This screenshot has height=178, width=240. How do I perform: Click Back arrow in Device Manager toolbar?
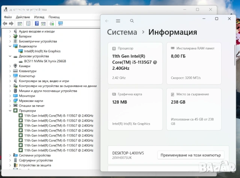[x=5, y=24]
